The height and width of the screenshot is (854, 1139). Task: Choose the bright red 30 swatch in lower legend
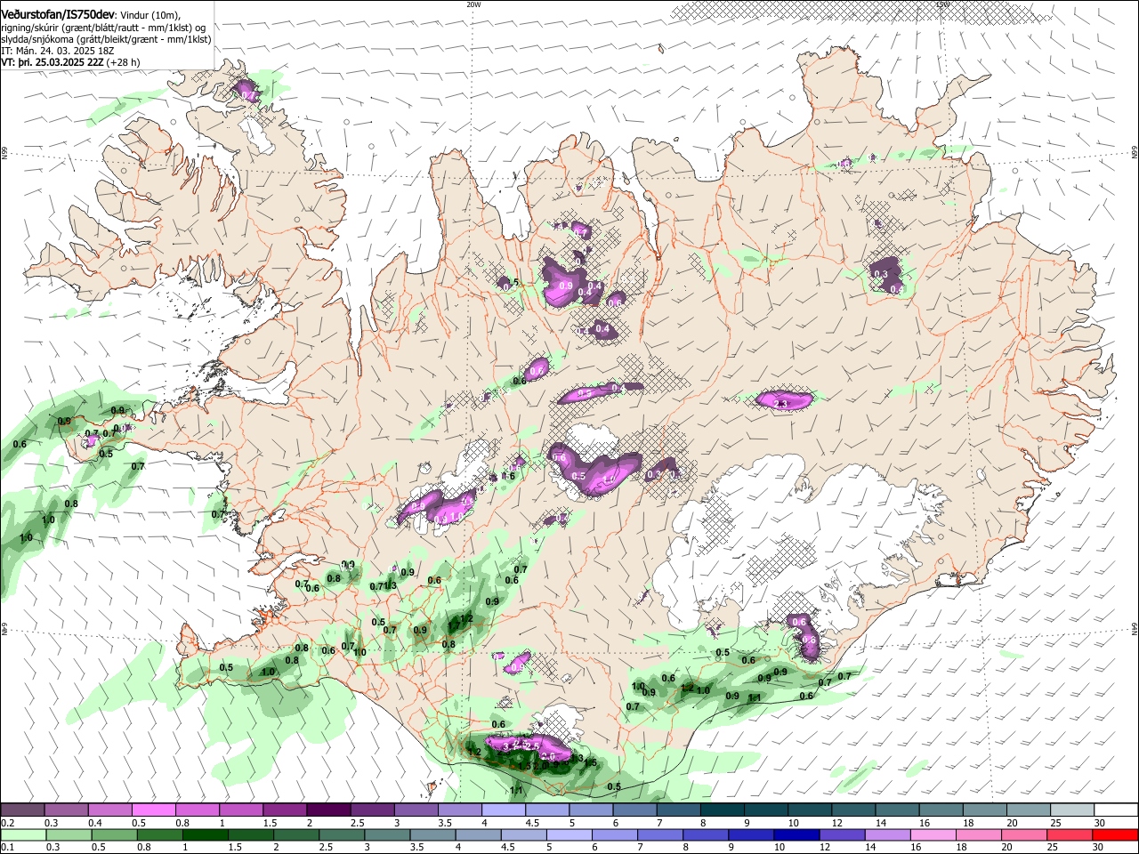point(1116,834)
